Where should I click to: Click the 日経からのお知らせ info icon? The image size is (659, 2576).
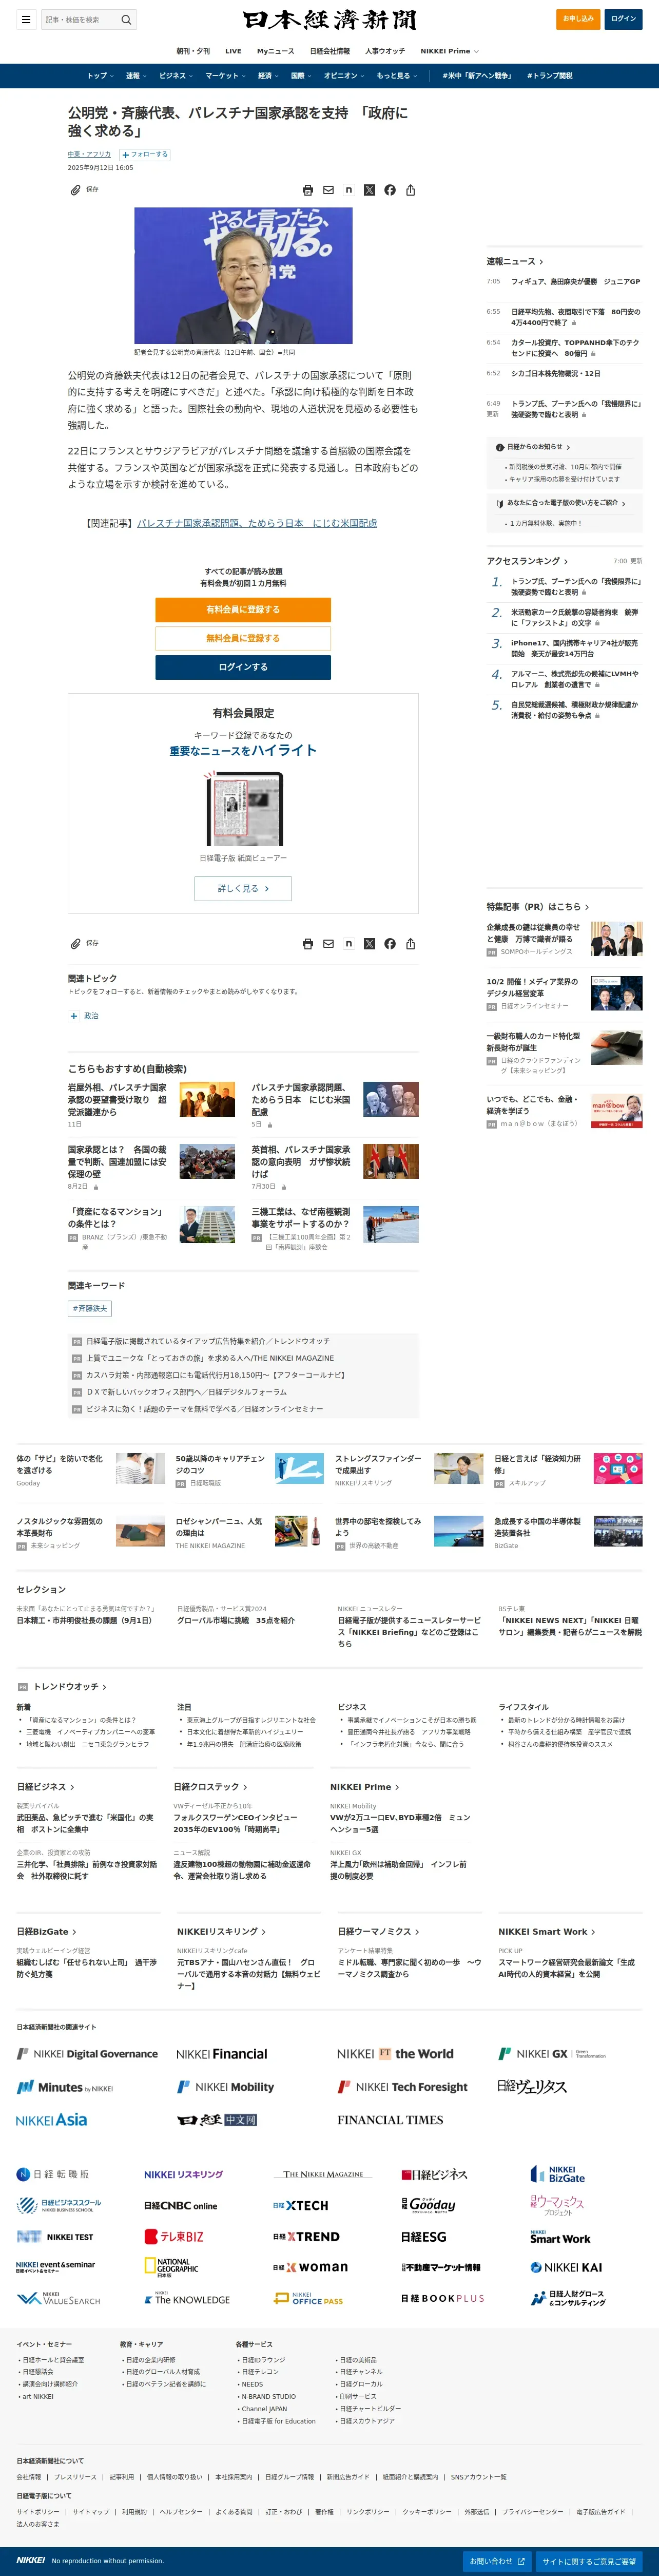click(500, 447)
